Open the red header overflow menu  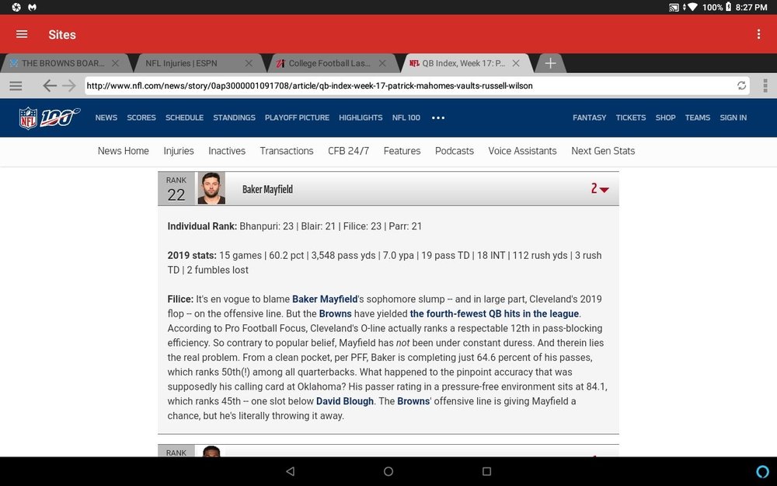click(758, 34)
